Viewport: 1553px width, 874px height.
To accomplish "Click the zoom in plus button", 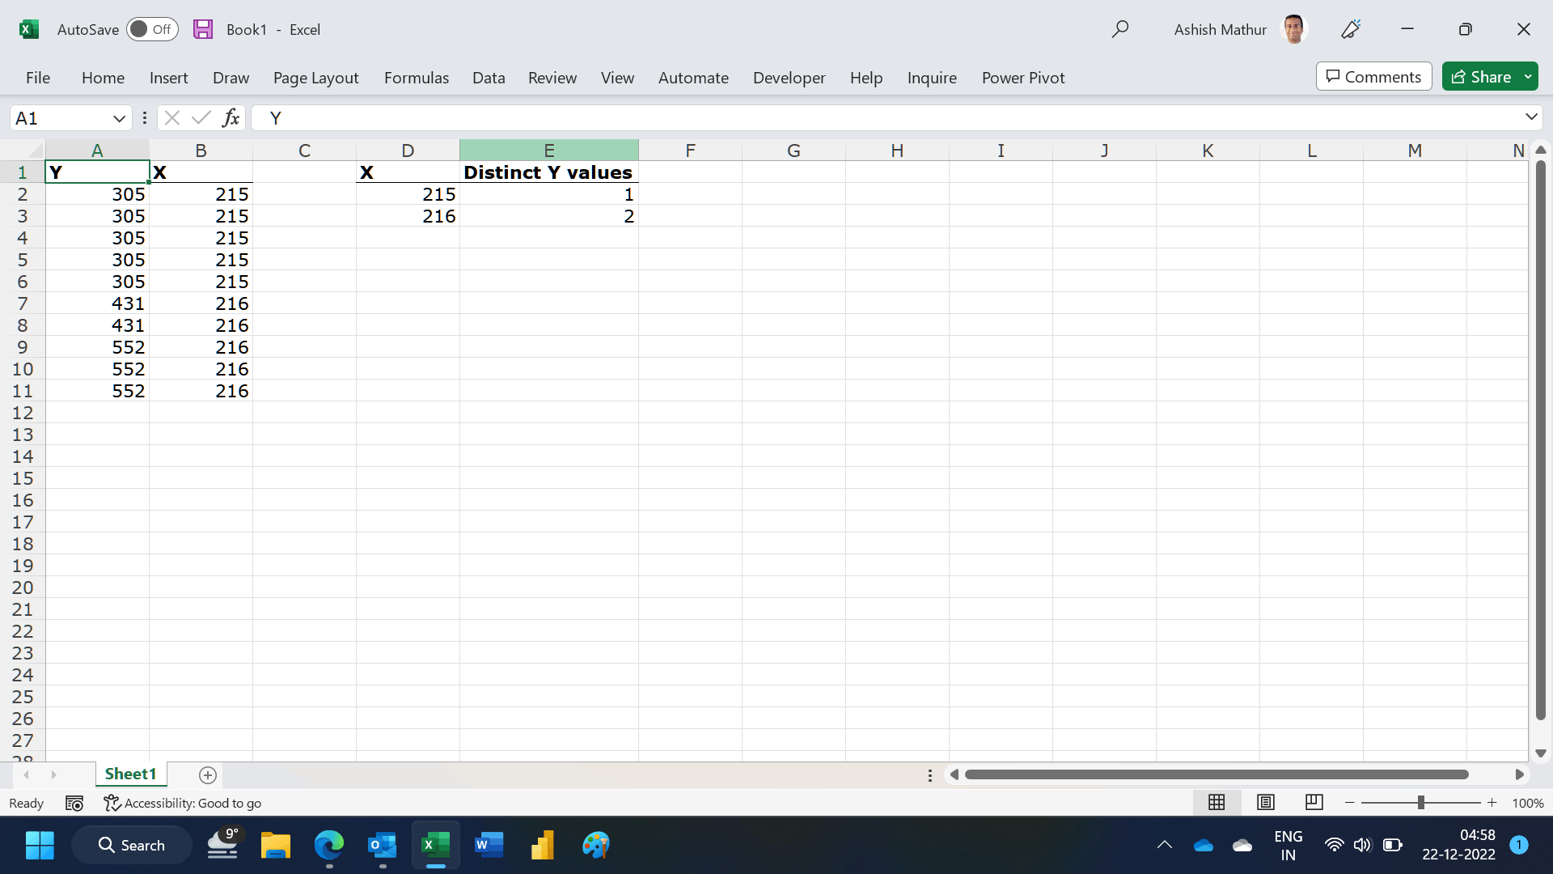I will pyautogui.click(x=1492, y=802).
